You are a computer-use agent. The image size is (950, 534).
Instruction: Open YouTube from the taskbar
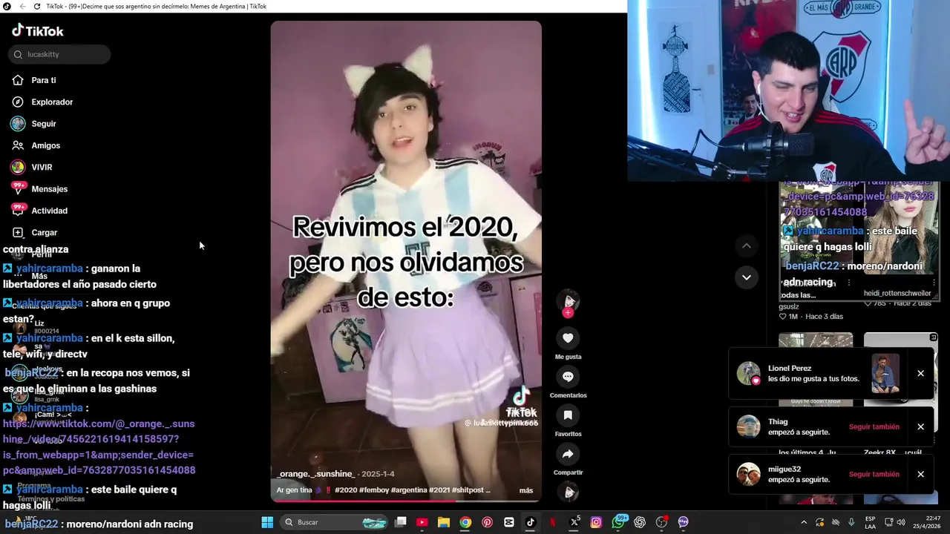(422, 522)
